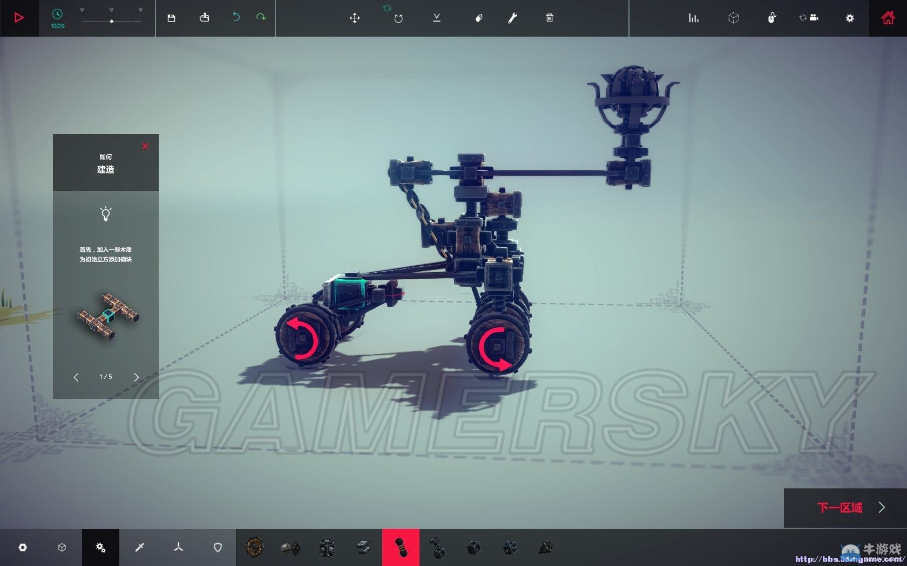
Task: Select the wrench key-mapping tool
Action: (x=512, y=18)
